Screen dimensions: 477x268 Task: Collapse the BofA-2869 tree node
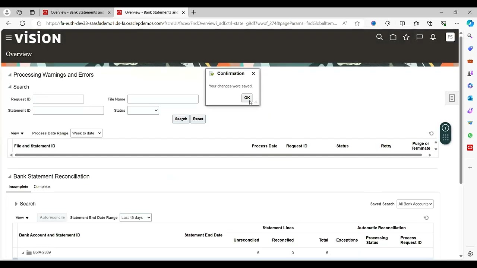click(23, 253)
